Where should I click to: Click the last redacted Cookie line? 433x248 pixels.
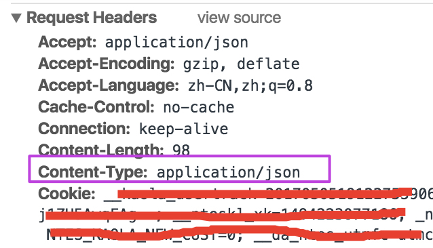[240, 234]
